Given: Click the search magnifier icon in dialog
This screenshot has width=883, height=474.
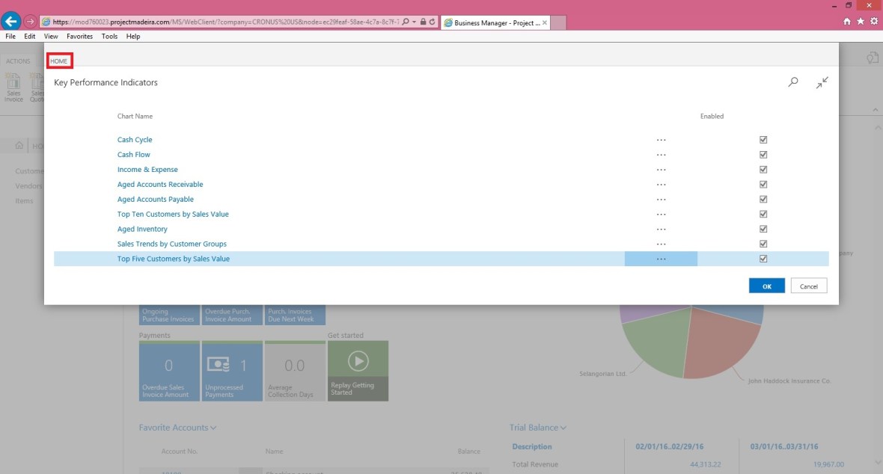Looking at the screenshot, I should (793, 82).
